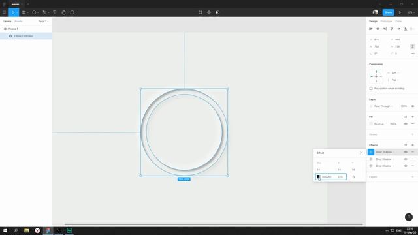Select the Frame tool
This screenshot has height=235, width=418.
click(x=24, y=12)
